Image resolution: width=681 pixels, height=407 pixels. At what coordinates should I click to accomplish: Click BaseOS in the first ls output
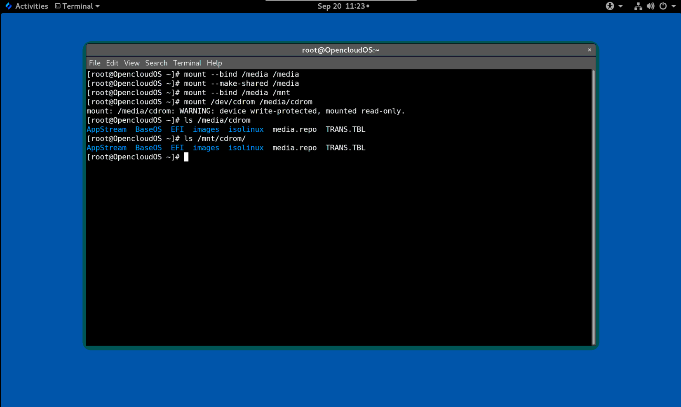pyautogui.click(x=148, y=129)
